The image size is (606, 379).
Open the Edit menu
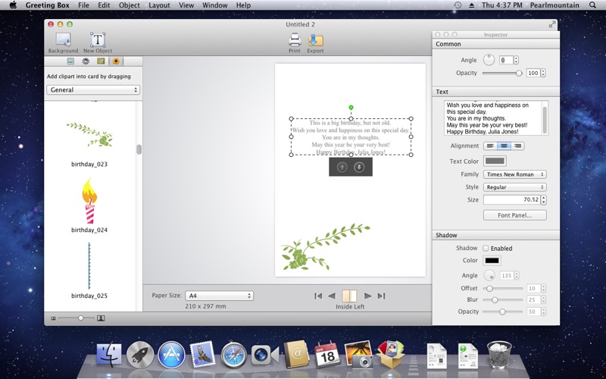pyautogui.click(x=104, y=5)
